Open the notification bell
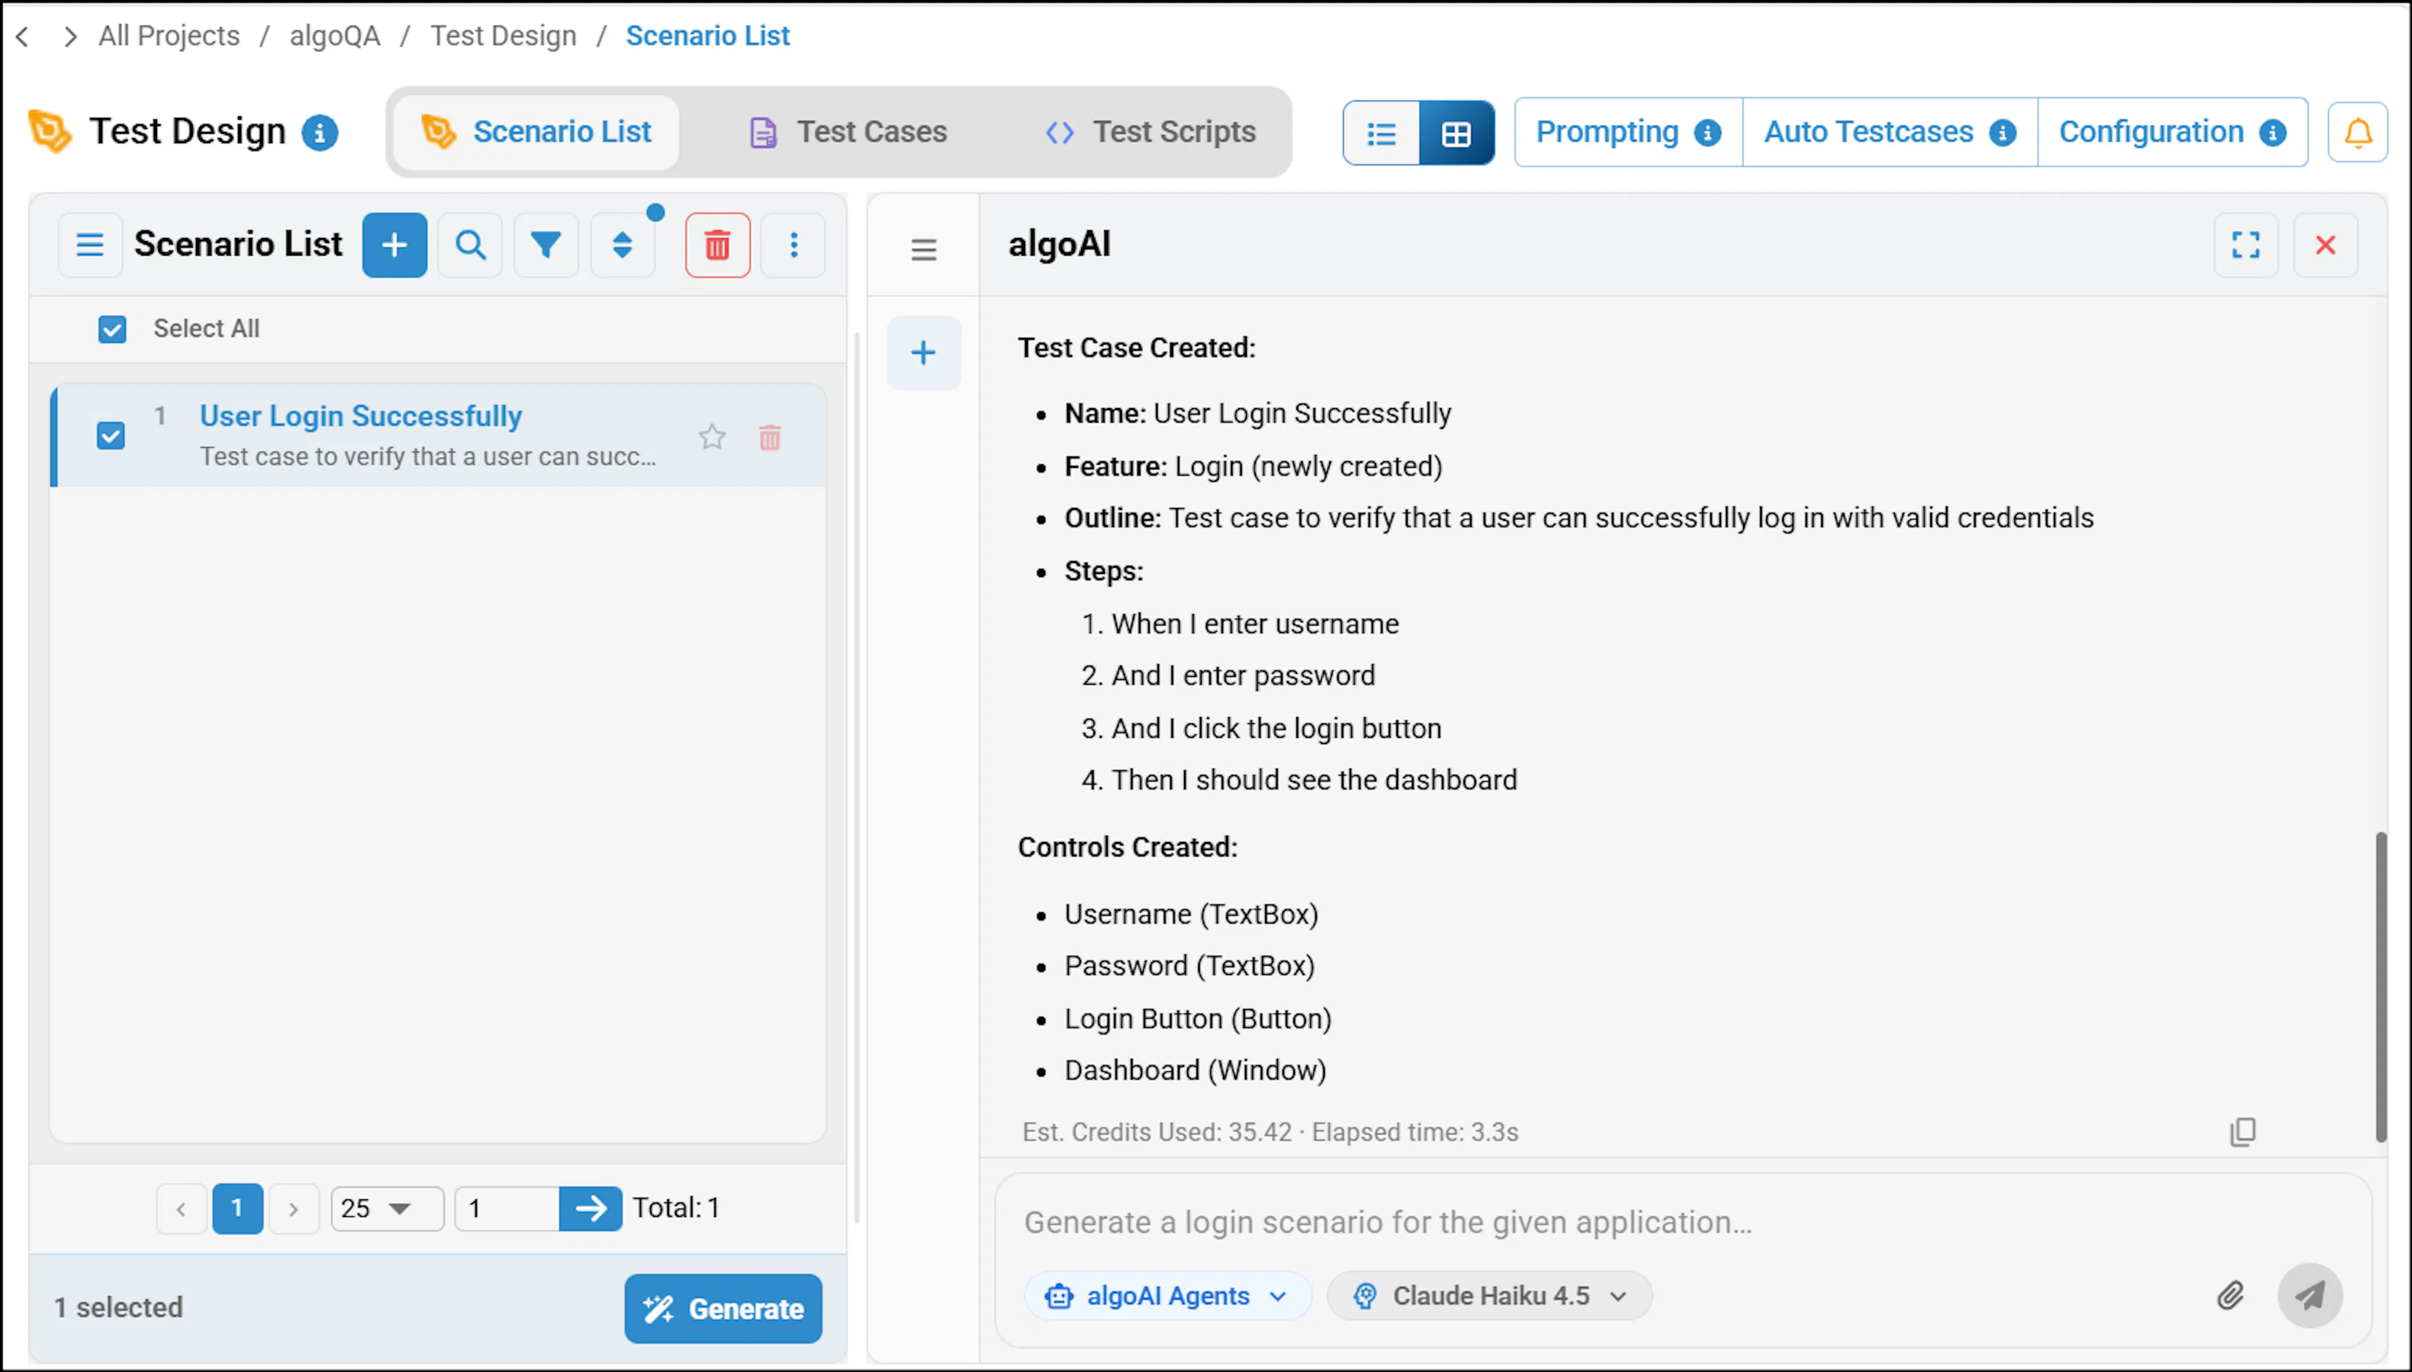This screenshot has height=1372, width=2412. tap(2357, 132)
